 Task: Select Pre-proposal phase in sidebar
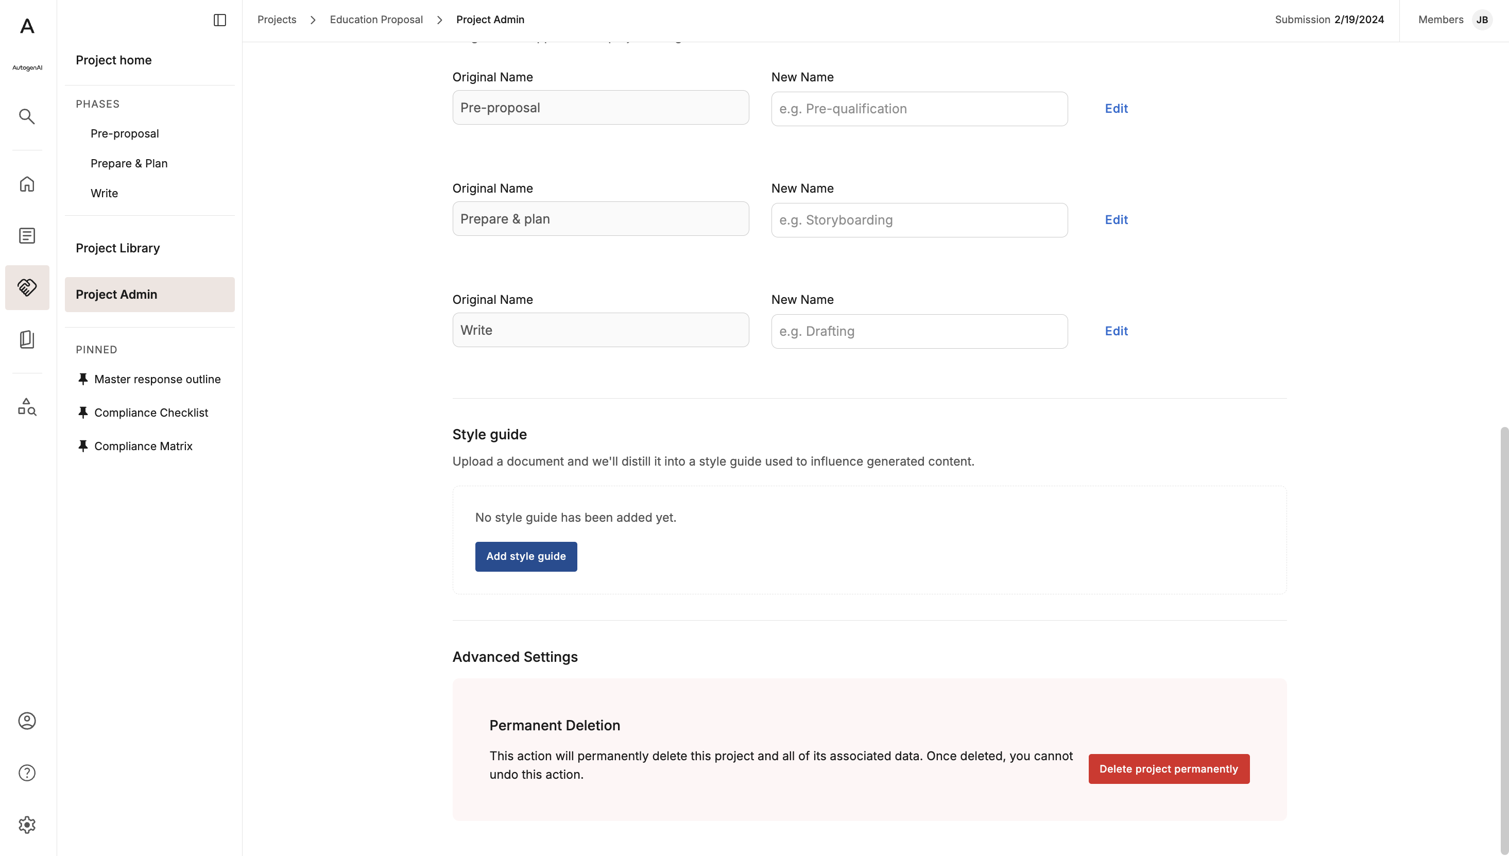tap(125, 133)
